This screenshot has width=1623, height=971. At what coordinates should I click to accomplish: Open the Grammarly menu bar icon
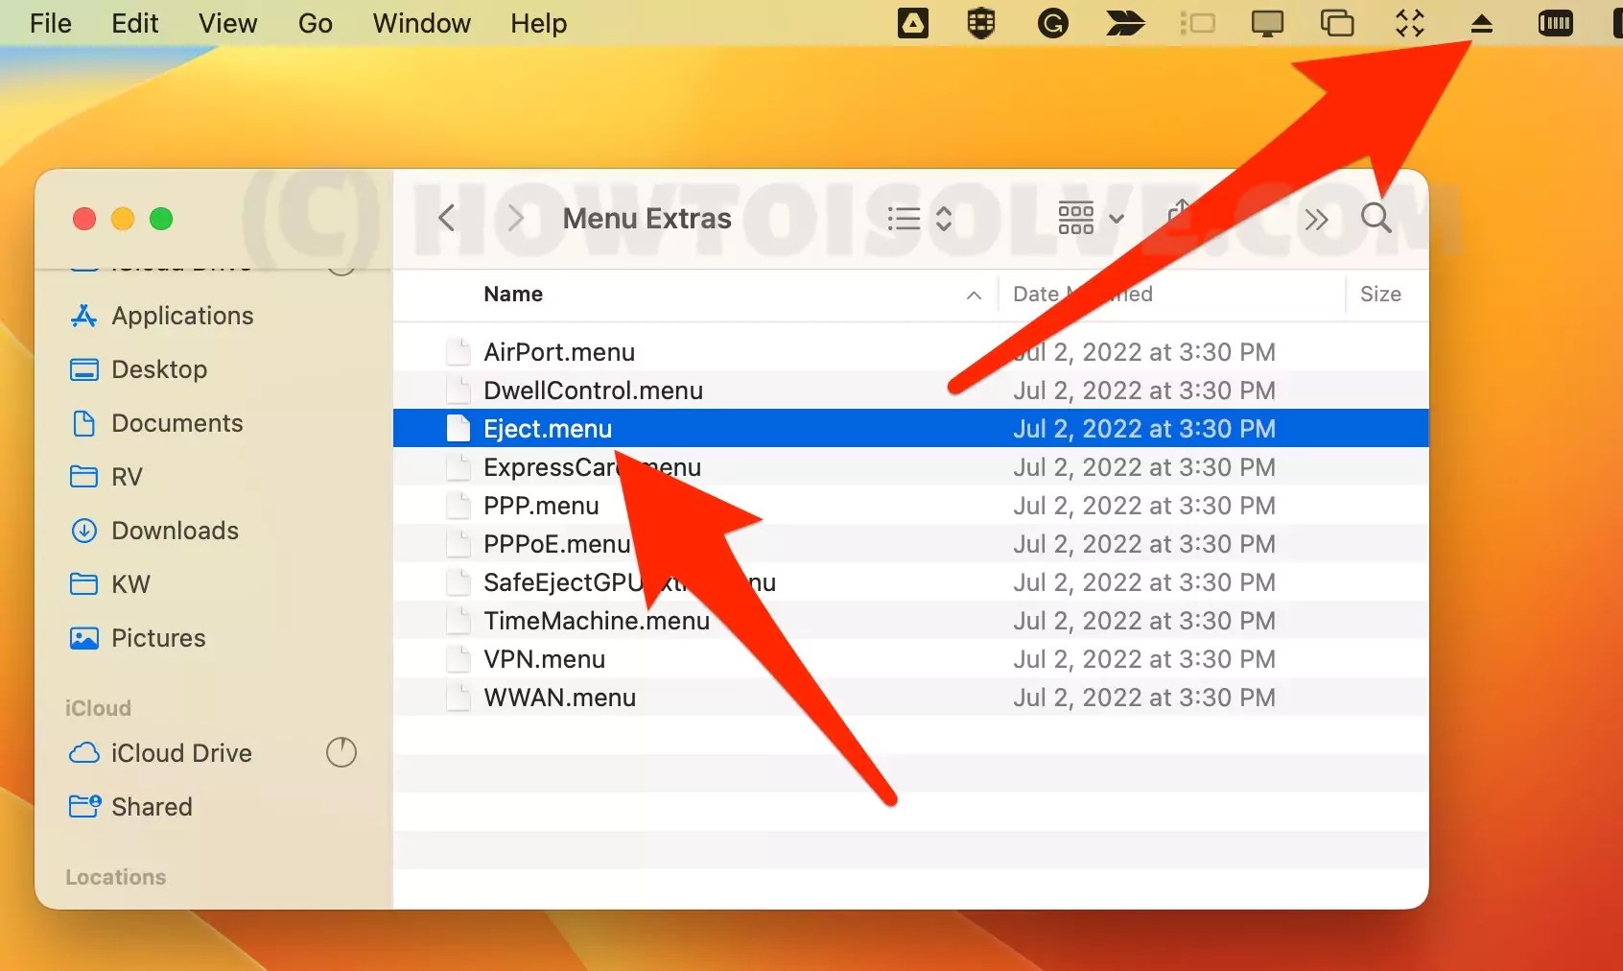(x=1052, y=23)
